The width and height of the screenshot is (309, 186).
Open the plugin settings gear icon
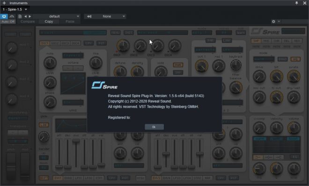click(x=273, y=21)
